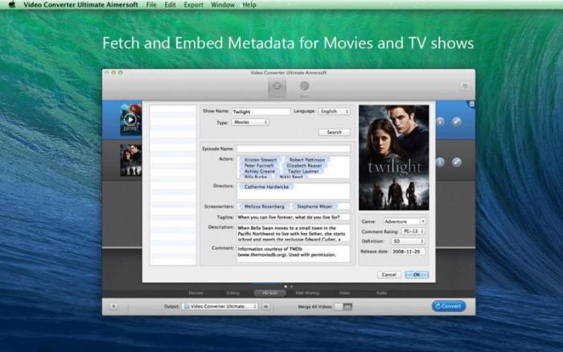The width and height of the screenshot is (563, 352).
Task: Click the blue Convert button
Action: (448, 306)
